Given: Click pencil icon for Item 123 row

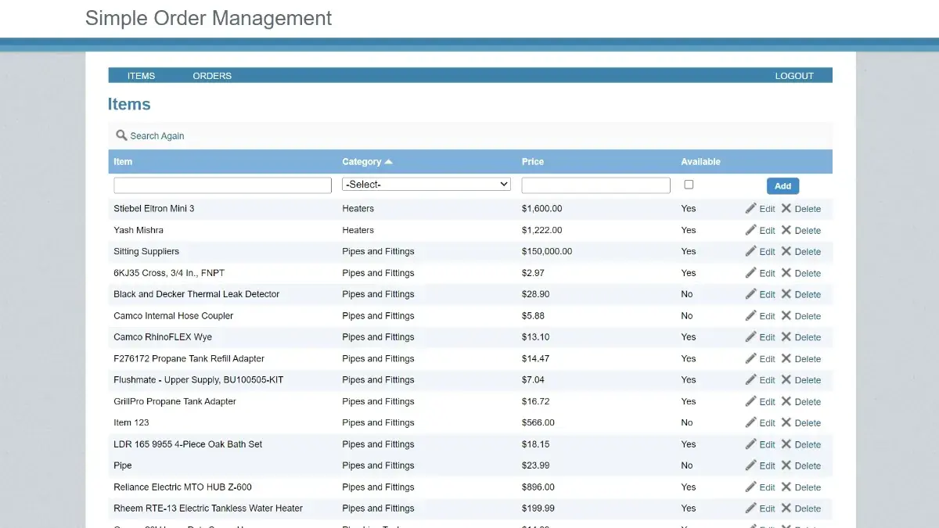Looking at the screenshot, I should (x=751, y=422).
